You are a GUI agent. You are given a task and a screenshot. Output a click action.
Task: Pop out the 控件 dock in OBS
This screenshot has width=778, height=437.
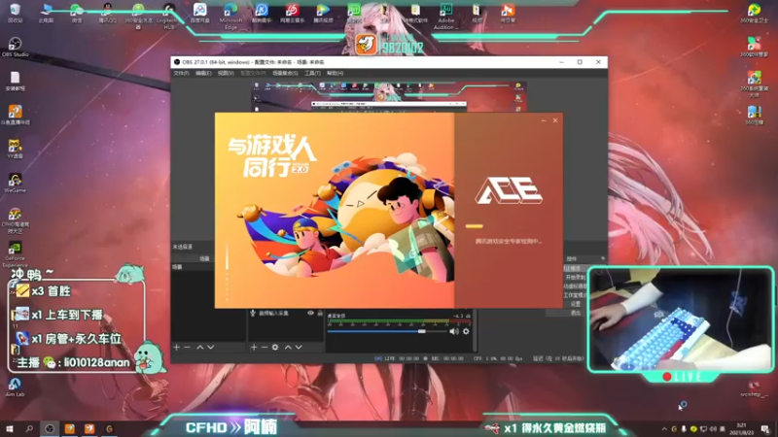tap(603, 258)
